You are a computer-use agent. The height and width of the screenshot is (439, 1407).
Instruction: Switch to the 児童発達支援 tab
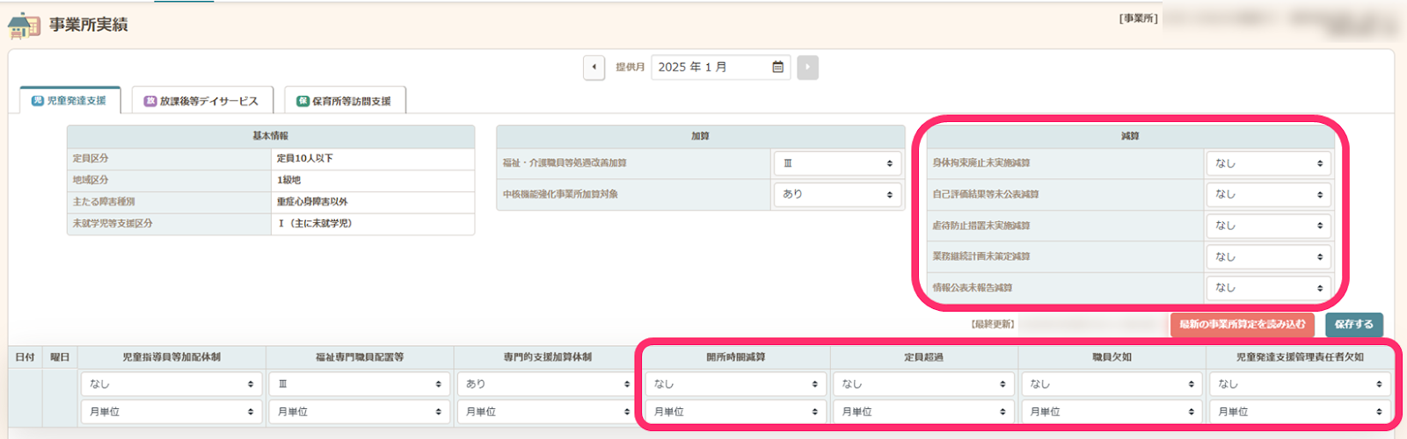click(x=69, y=101)
